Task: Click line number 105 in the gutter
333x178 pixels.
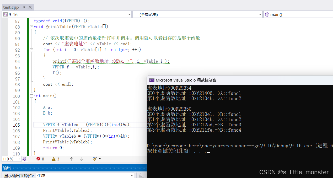Action: [16, 125]
